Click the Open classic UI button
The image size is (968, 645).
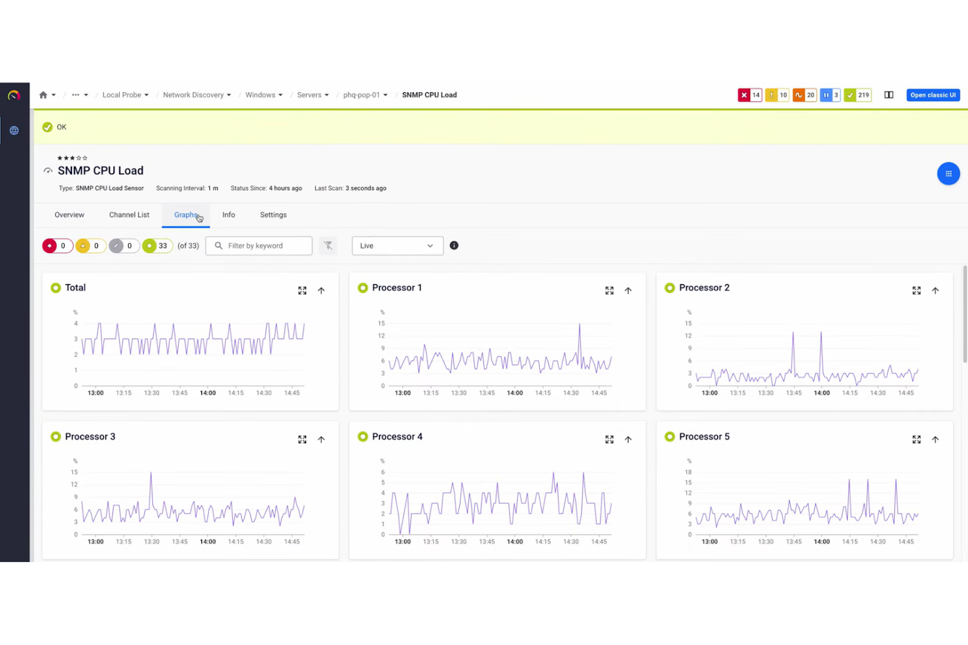point(933,95)
